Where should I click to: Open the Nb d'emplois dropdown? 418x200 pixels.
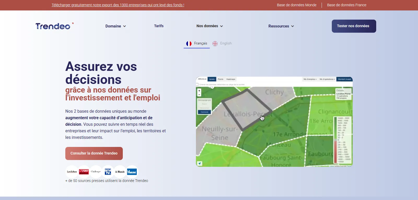point(310,79)
